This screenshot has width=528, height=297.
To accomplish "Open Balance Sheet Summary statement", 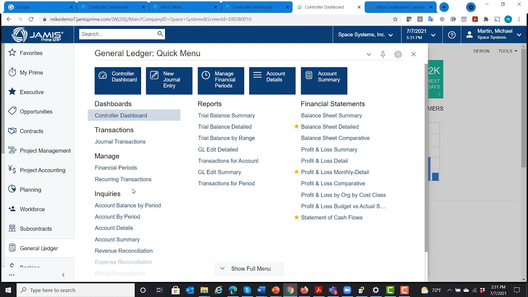I will (x=332, y=115).
